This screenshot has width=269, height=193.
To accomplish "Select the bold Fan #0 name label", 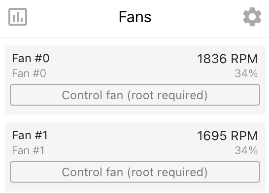I will click(x=31, y=58).
